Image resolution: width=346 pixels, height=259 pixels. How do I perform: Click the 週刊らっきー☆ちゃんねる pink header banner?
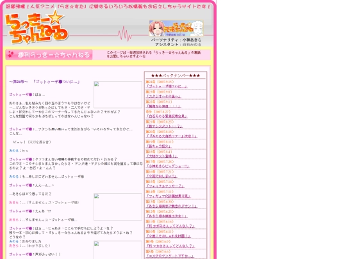[49, 55]
